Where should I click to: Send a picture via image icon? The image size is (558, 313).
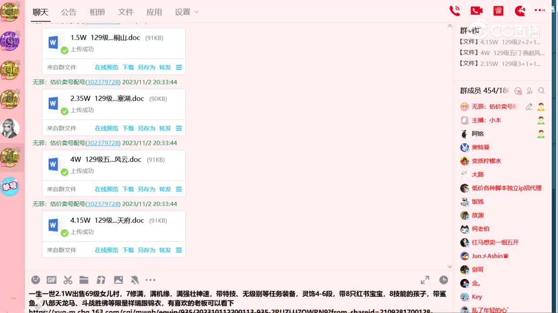[118, 280]
